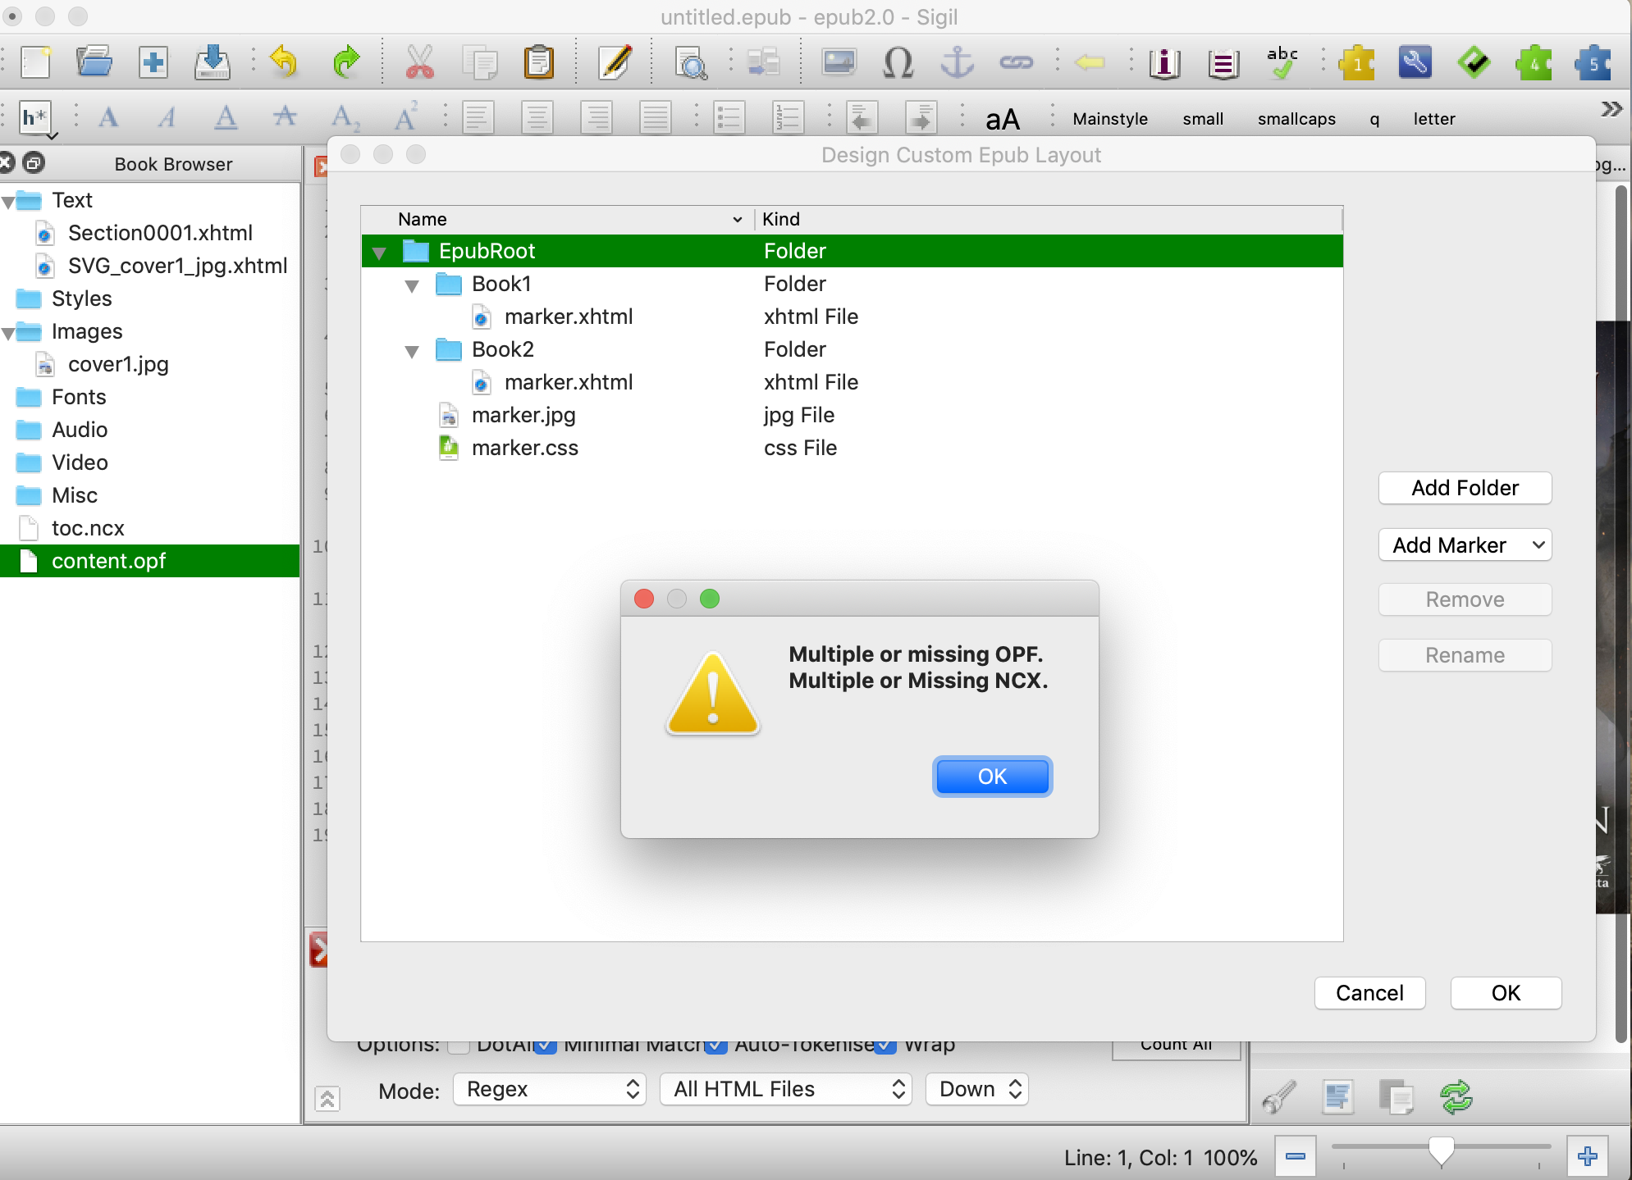Toggle the DotAll checkbox

[x=459, y=1046]
